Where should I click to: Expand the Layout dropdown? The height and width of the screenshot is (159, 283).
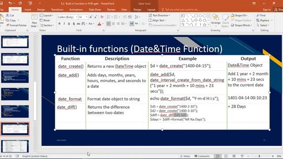click(x=46, y=15)
